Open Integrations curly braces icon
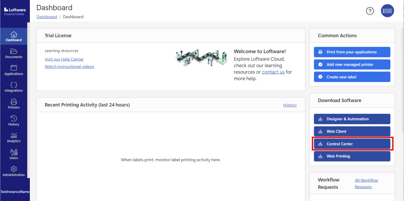The width and height of the screenshot is (404, 201). 13,85
